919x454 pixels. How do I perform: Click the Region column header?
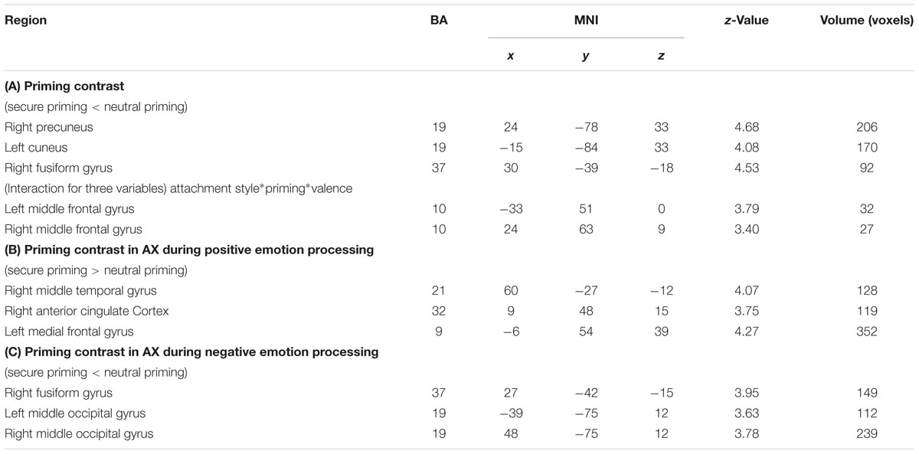pos(26,21)
